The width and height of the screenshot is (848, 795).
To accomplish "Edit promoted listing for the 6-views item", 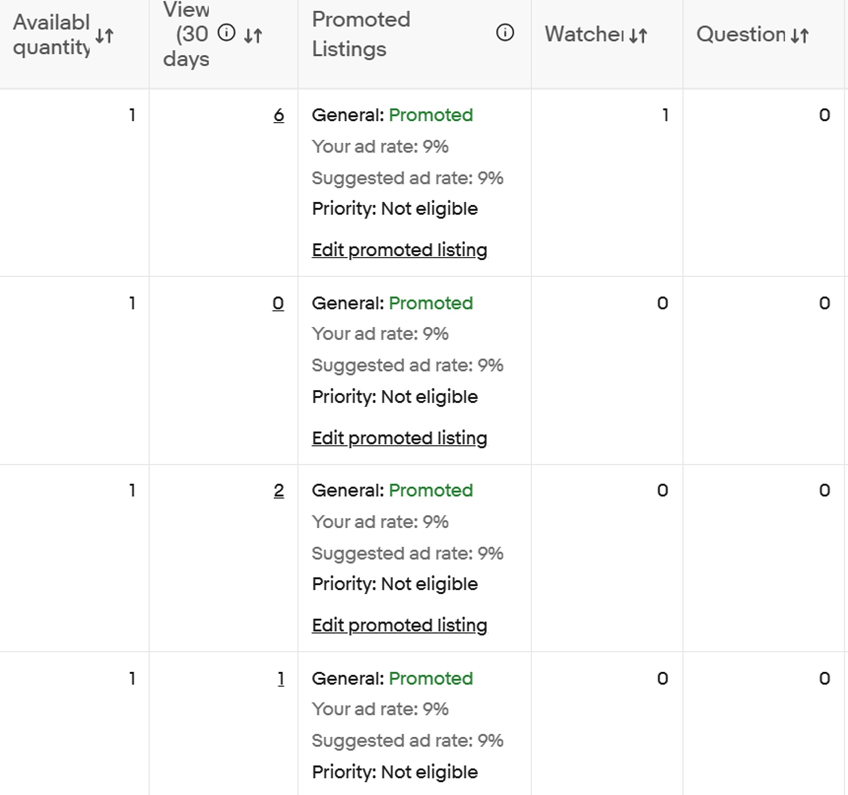I will coord(399,250).
